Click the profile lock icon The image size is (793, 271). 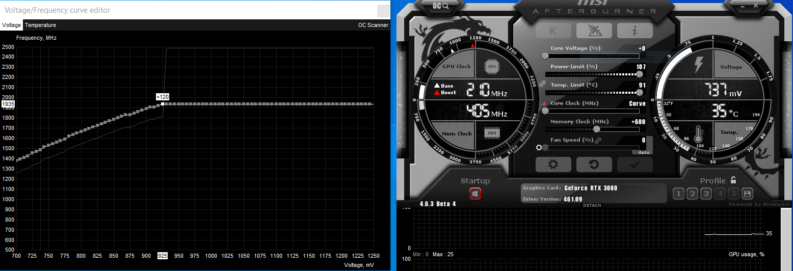coord(733,180)
